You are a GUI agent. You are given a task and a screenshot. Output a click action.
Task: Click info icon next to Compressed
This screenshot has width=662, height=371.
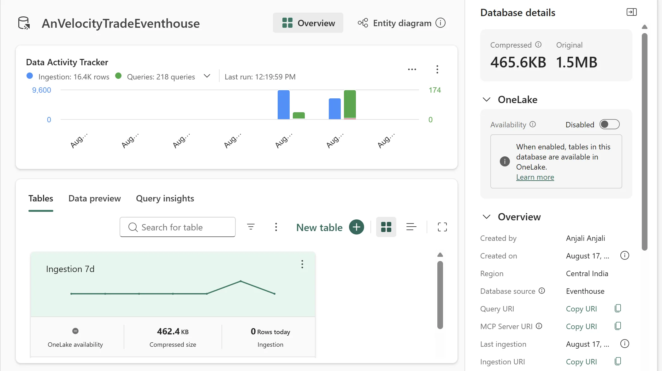538,45
